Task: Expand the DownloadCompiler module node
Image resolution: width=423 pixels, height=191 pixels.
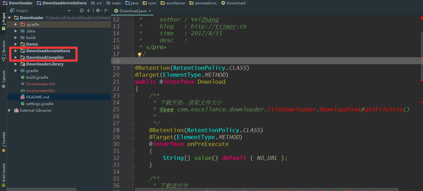Action: click(15, 57)
